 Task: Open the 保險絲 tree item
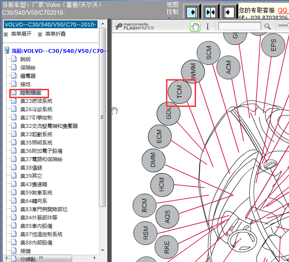pos(28,68)
